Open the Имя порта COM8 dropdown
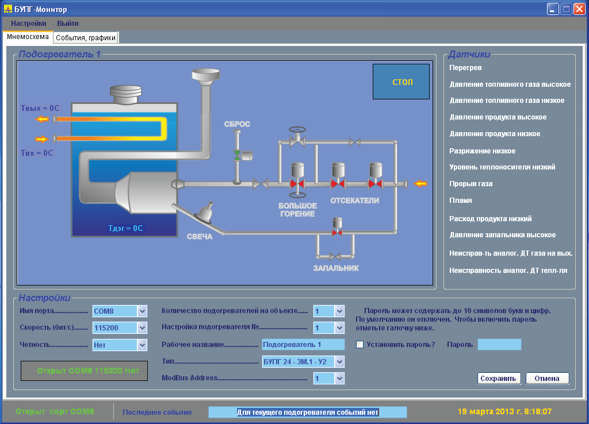Screen dimensions: 589x424 click(x=142, y=311)
